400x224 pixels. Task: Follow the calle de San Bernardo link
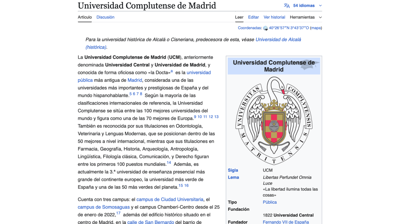150,222
